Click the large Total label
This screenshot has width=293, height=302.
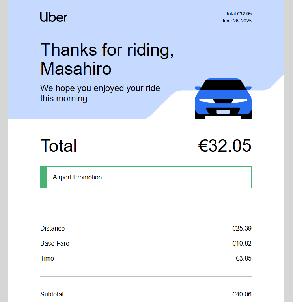click(58, 145)
